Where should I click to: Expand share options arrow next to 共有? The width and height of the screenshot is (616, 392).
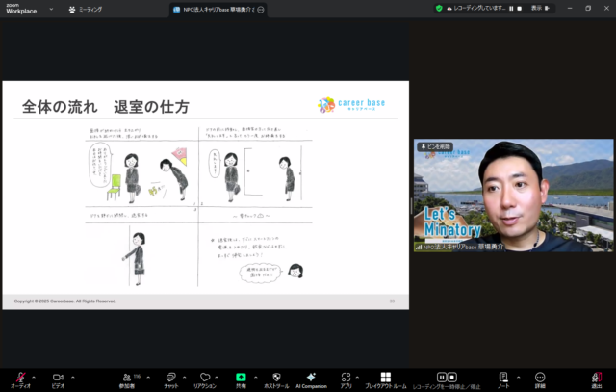pyautogui.click(x=255, y=376)
